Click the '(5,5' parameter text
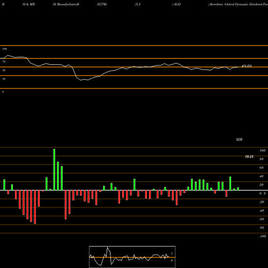This screenshot has width=268, height=268. coord(138,4)
